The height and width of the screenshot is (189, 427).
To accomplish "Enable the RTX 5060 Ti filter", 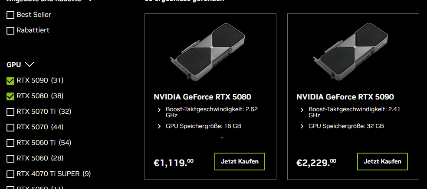I will pos(11,143).
